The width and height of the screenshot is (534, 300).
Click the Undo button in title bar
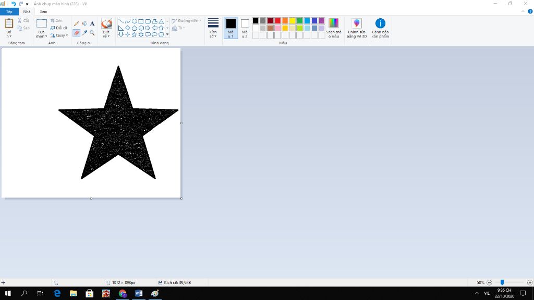click(x=14, y=4)
